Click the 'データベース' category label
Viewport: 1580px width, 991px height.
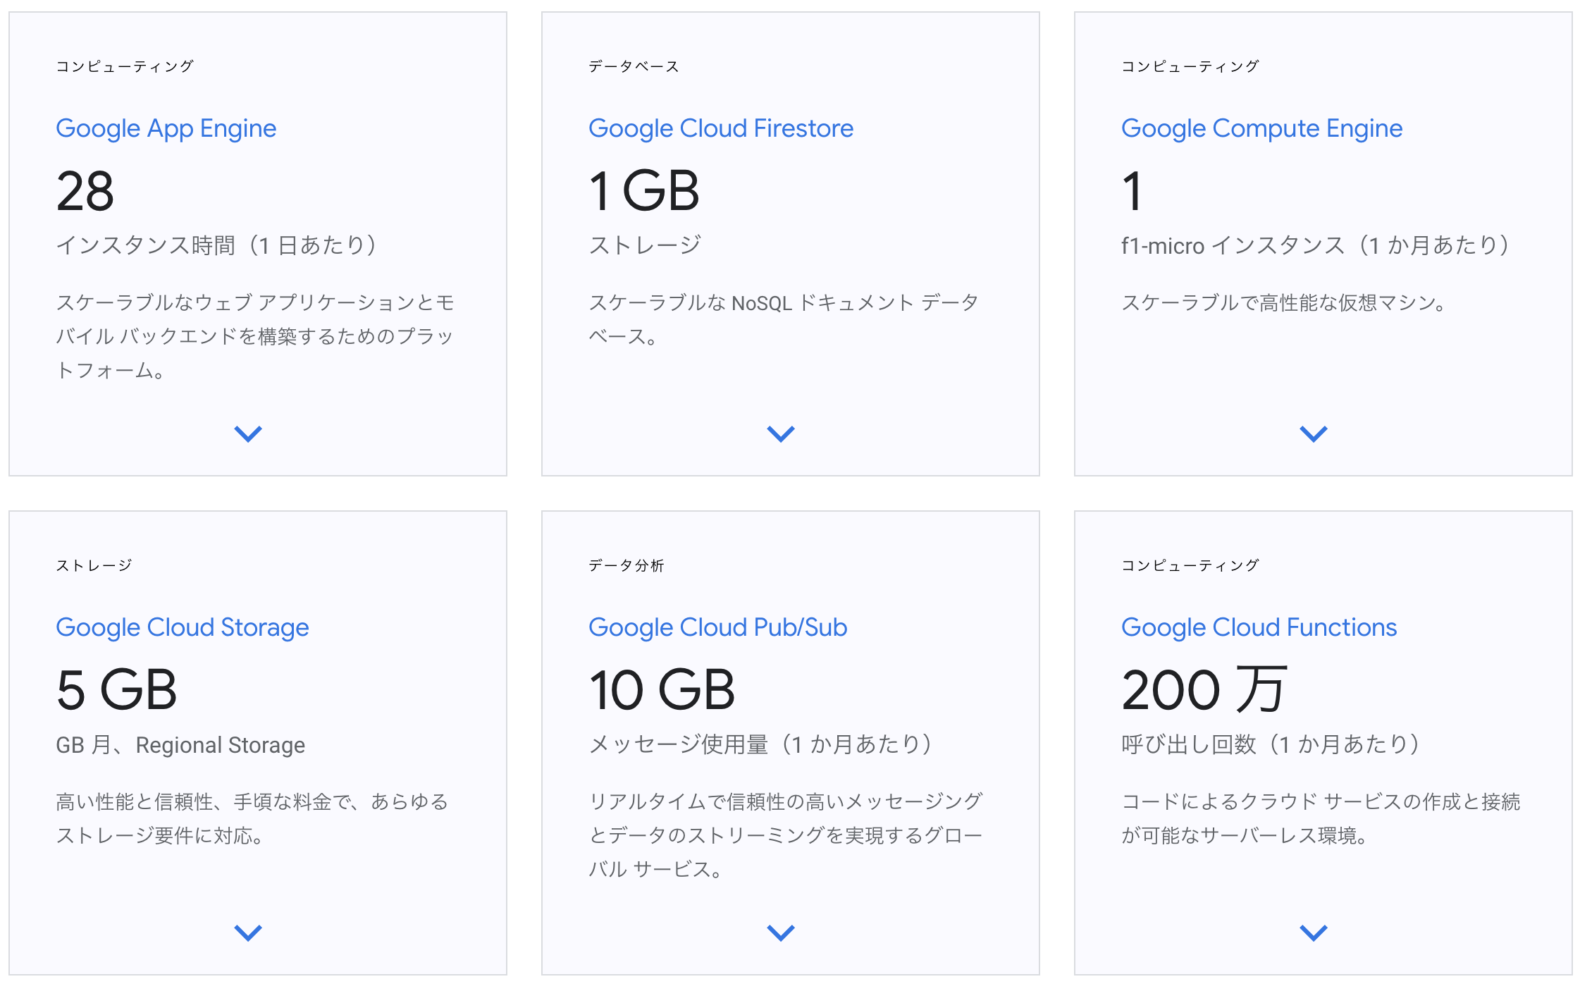634,66
